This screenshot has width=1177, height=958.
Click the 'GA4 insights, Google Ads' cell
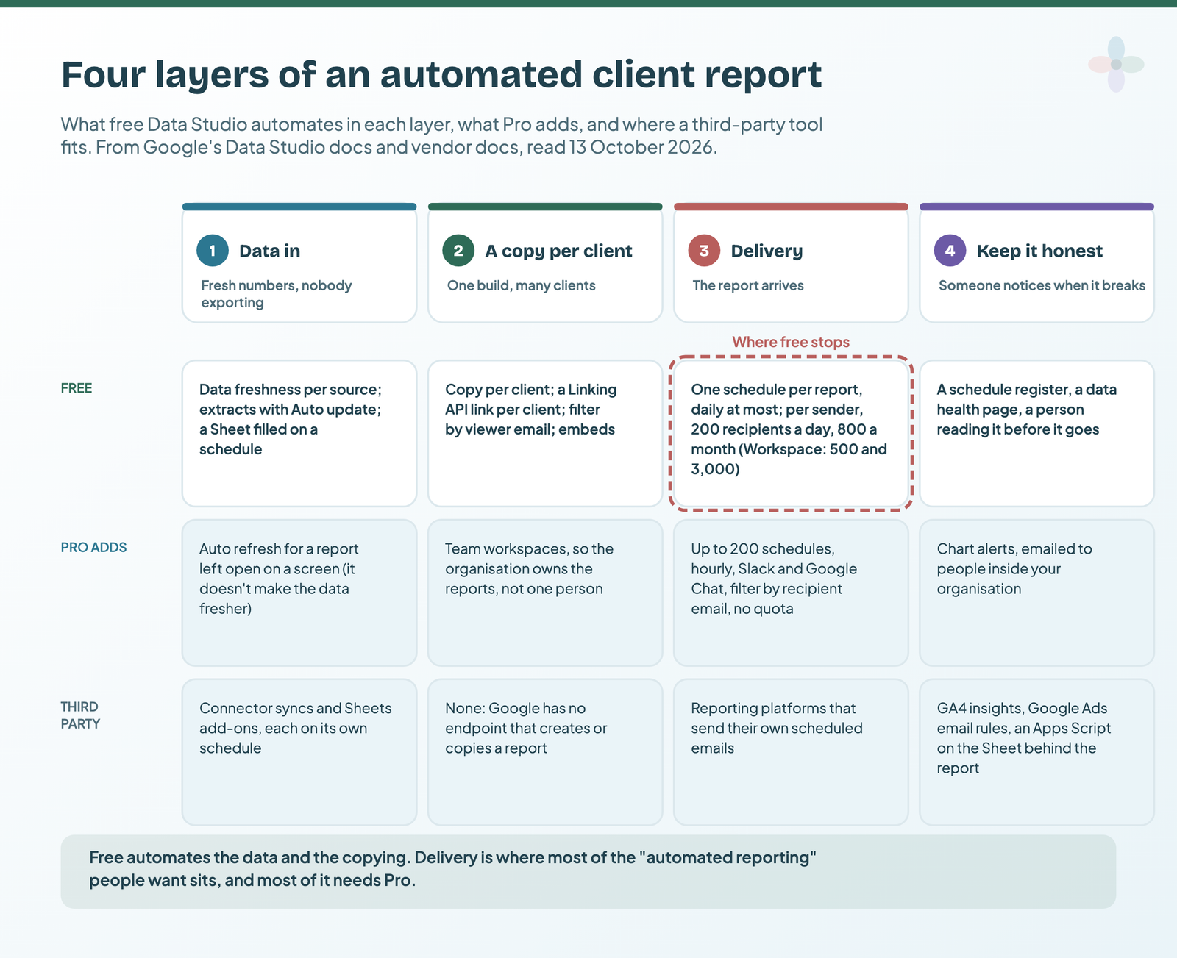(1036, 752)
